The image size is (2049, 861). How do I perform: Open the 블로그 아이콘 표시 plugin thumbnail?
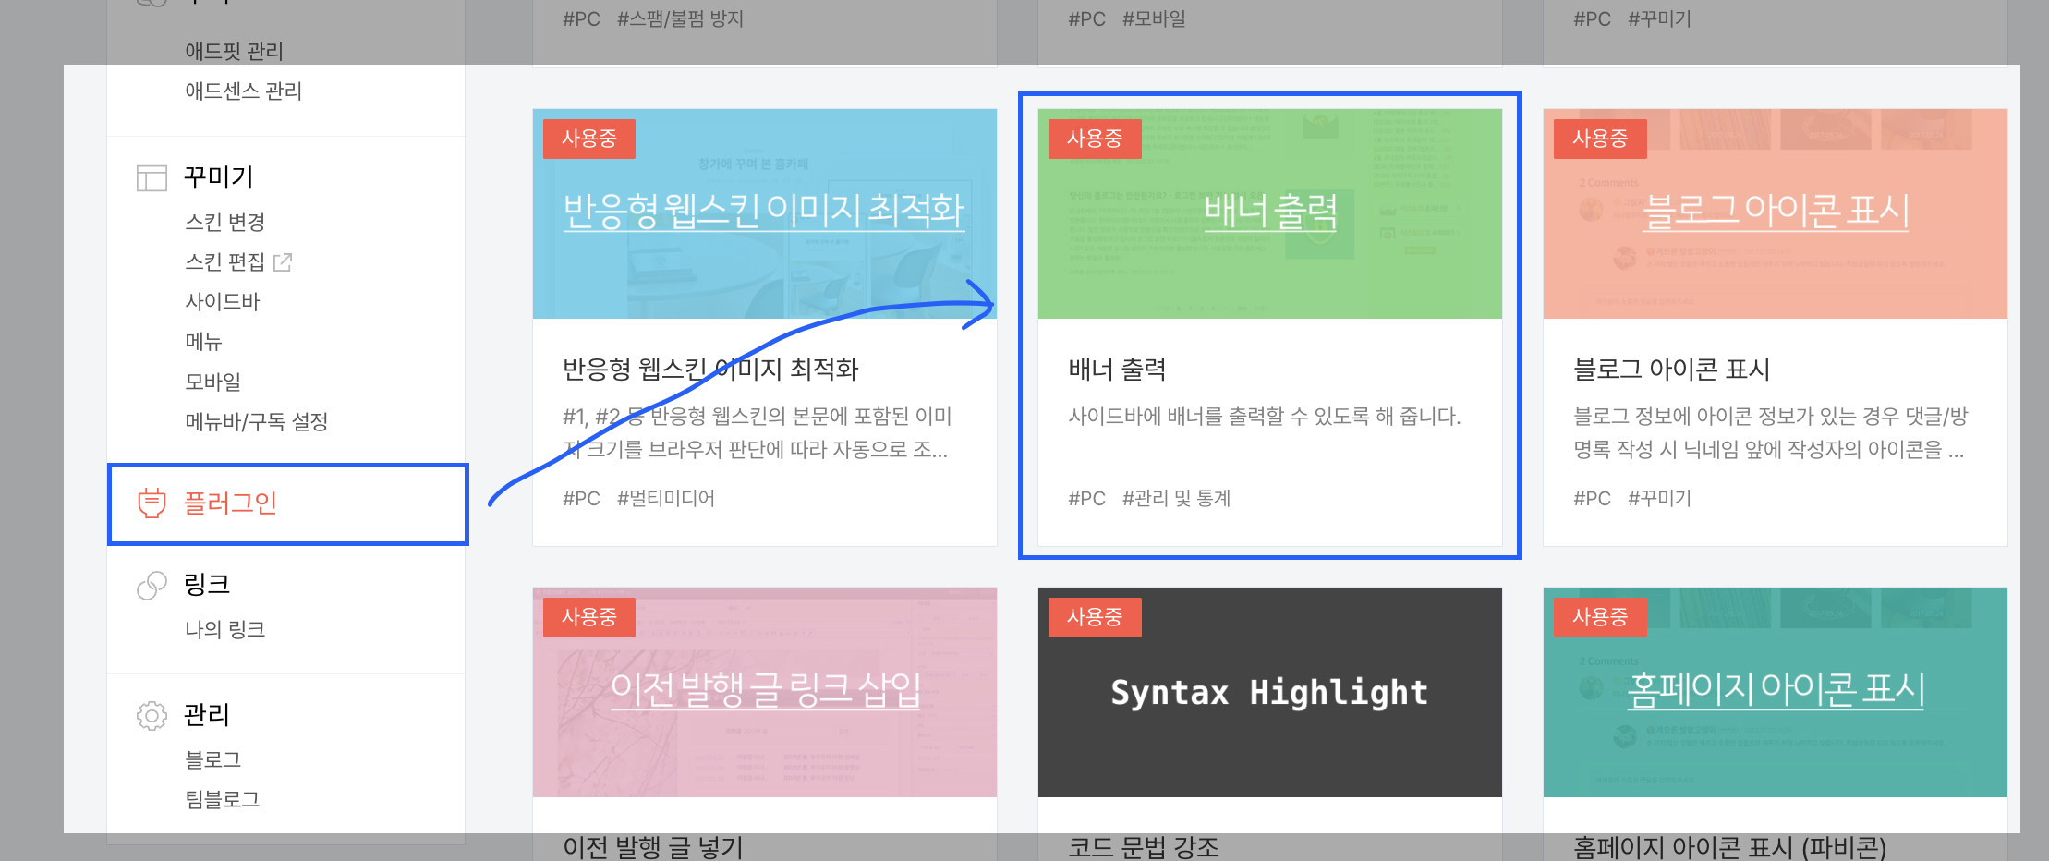pyautogui.click(x=1776, y=213)
